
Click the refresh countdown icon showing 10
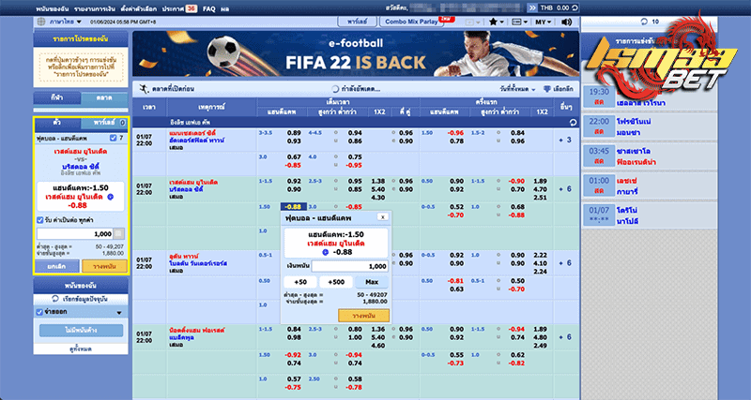coord(644,22)
